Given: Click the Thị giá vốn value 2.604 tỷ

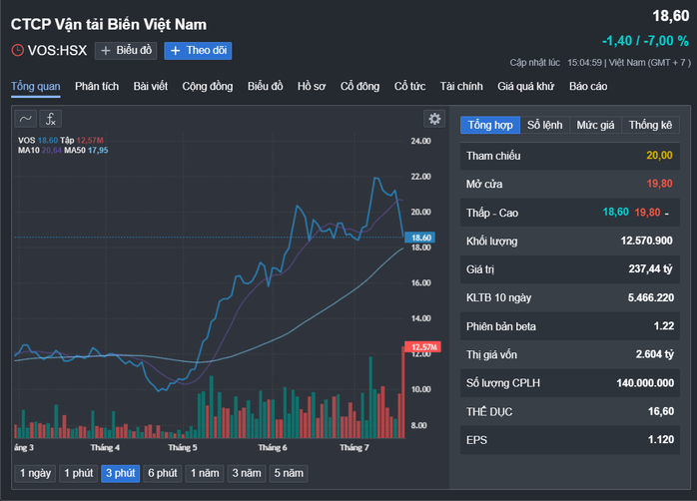Looking at the screenshot, I should (x=655, y=354).
